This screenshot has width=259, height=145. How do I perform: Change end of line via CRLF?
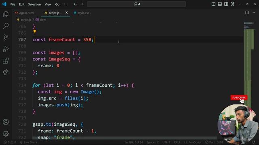177,142
